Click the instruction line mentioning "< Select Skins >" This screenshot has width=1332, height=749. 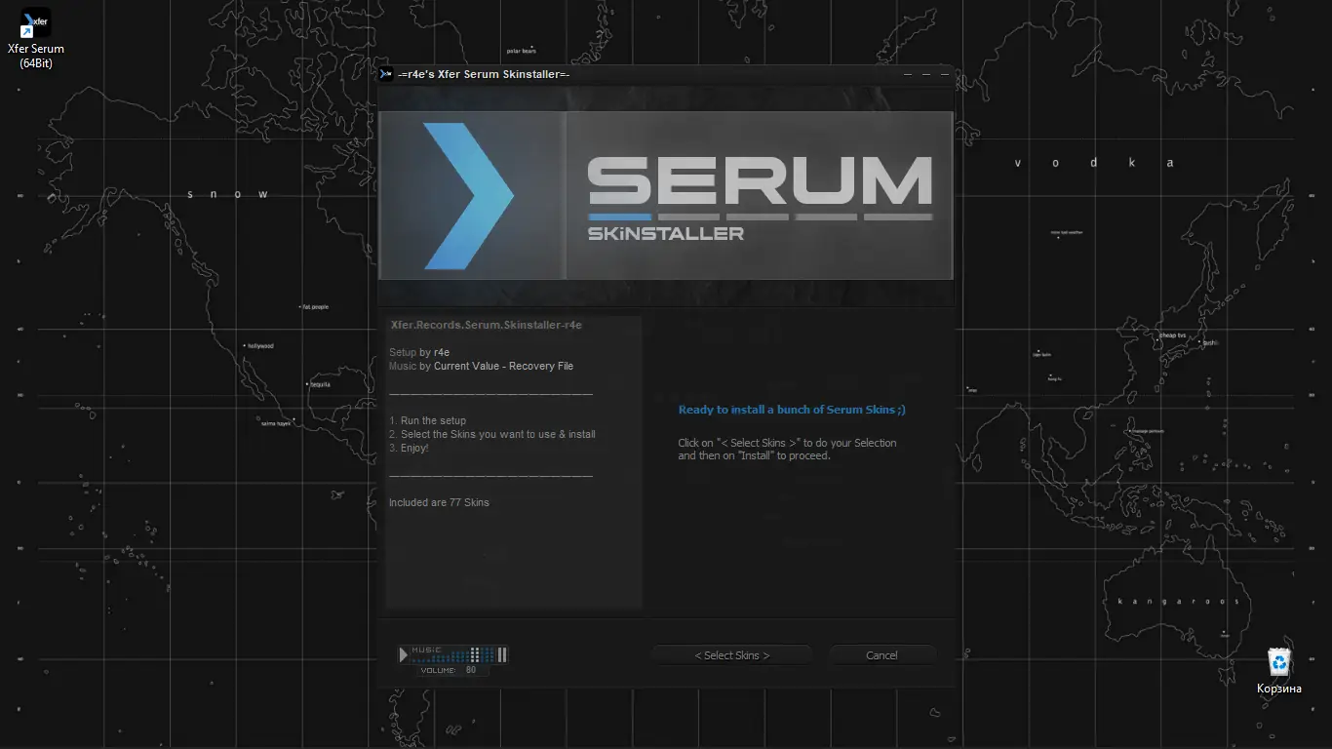pyautogui.click(x=787, y=443)
